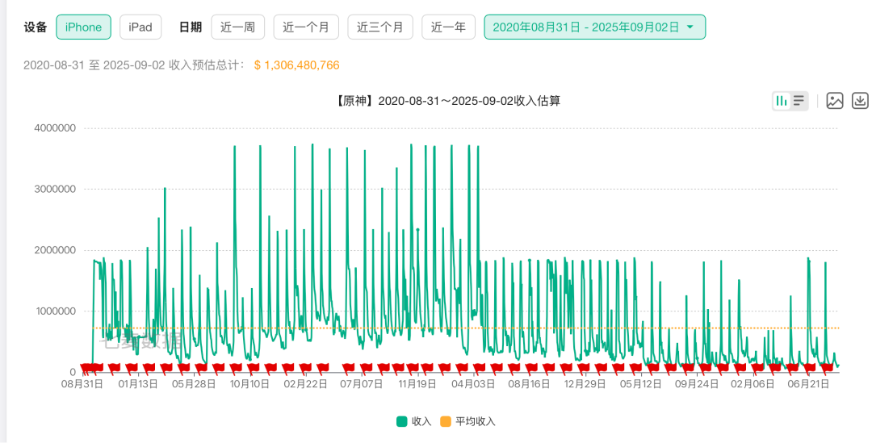This screenshot has width=872, height=443.
Task: Filter dates to 近一个月
Action: coord(306,27)
